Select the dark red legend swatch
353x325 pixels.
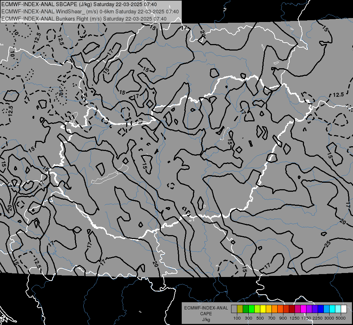point(292,309)
